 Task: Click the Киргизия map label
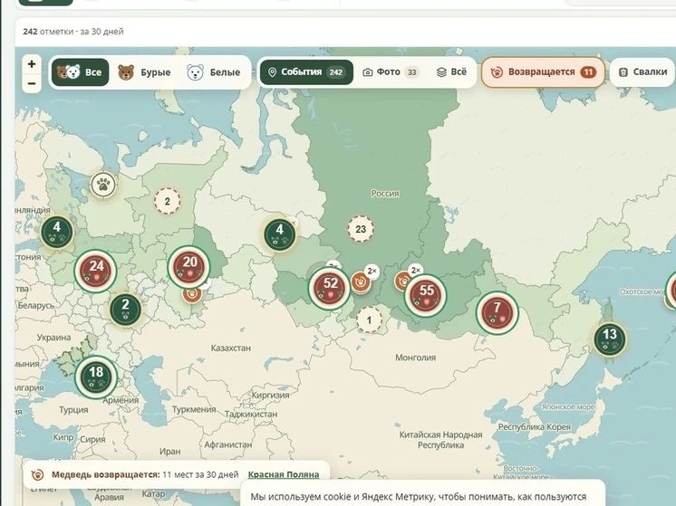coord(270,395)
